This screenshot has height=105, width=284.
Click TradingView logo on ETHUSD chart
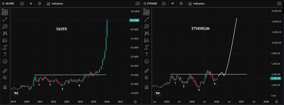158,93
